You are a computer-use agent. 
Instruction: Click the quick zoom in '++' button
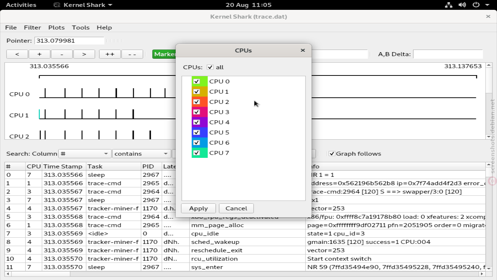coord(110,54)
